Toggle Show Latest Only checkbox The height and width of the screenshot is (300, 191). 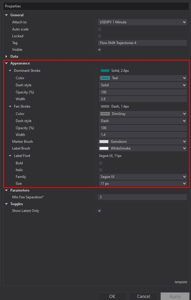(x=99, y=211)
